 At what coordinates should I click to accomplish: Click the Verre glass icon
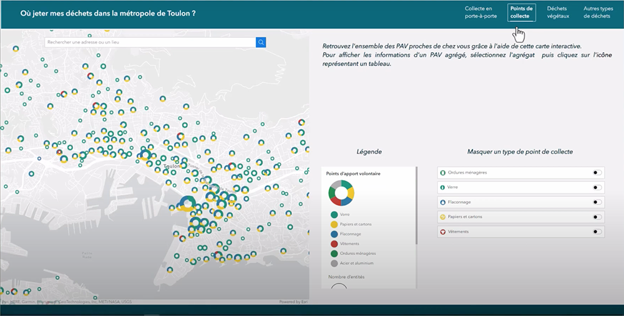[x=443, y=187]
